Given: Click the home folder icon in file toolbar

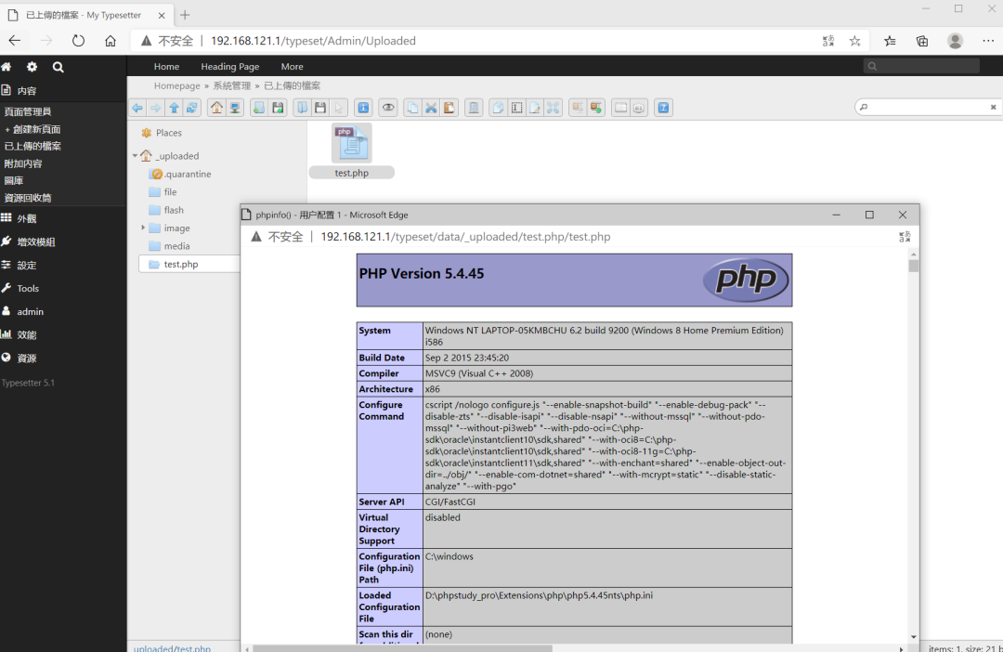Looking at the screenshot, I should tap(216, 108).
